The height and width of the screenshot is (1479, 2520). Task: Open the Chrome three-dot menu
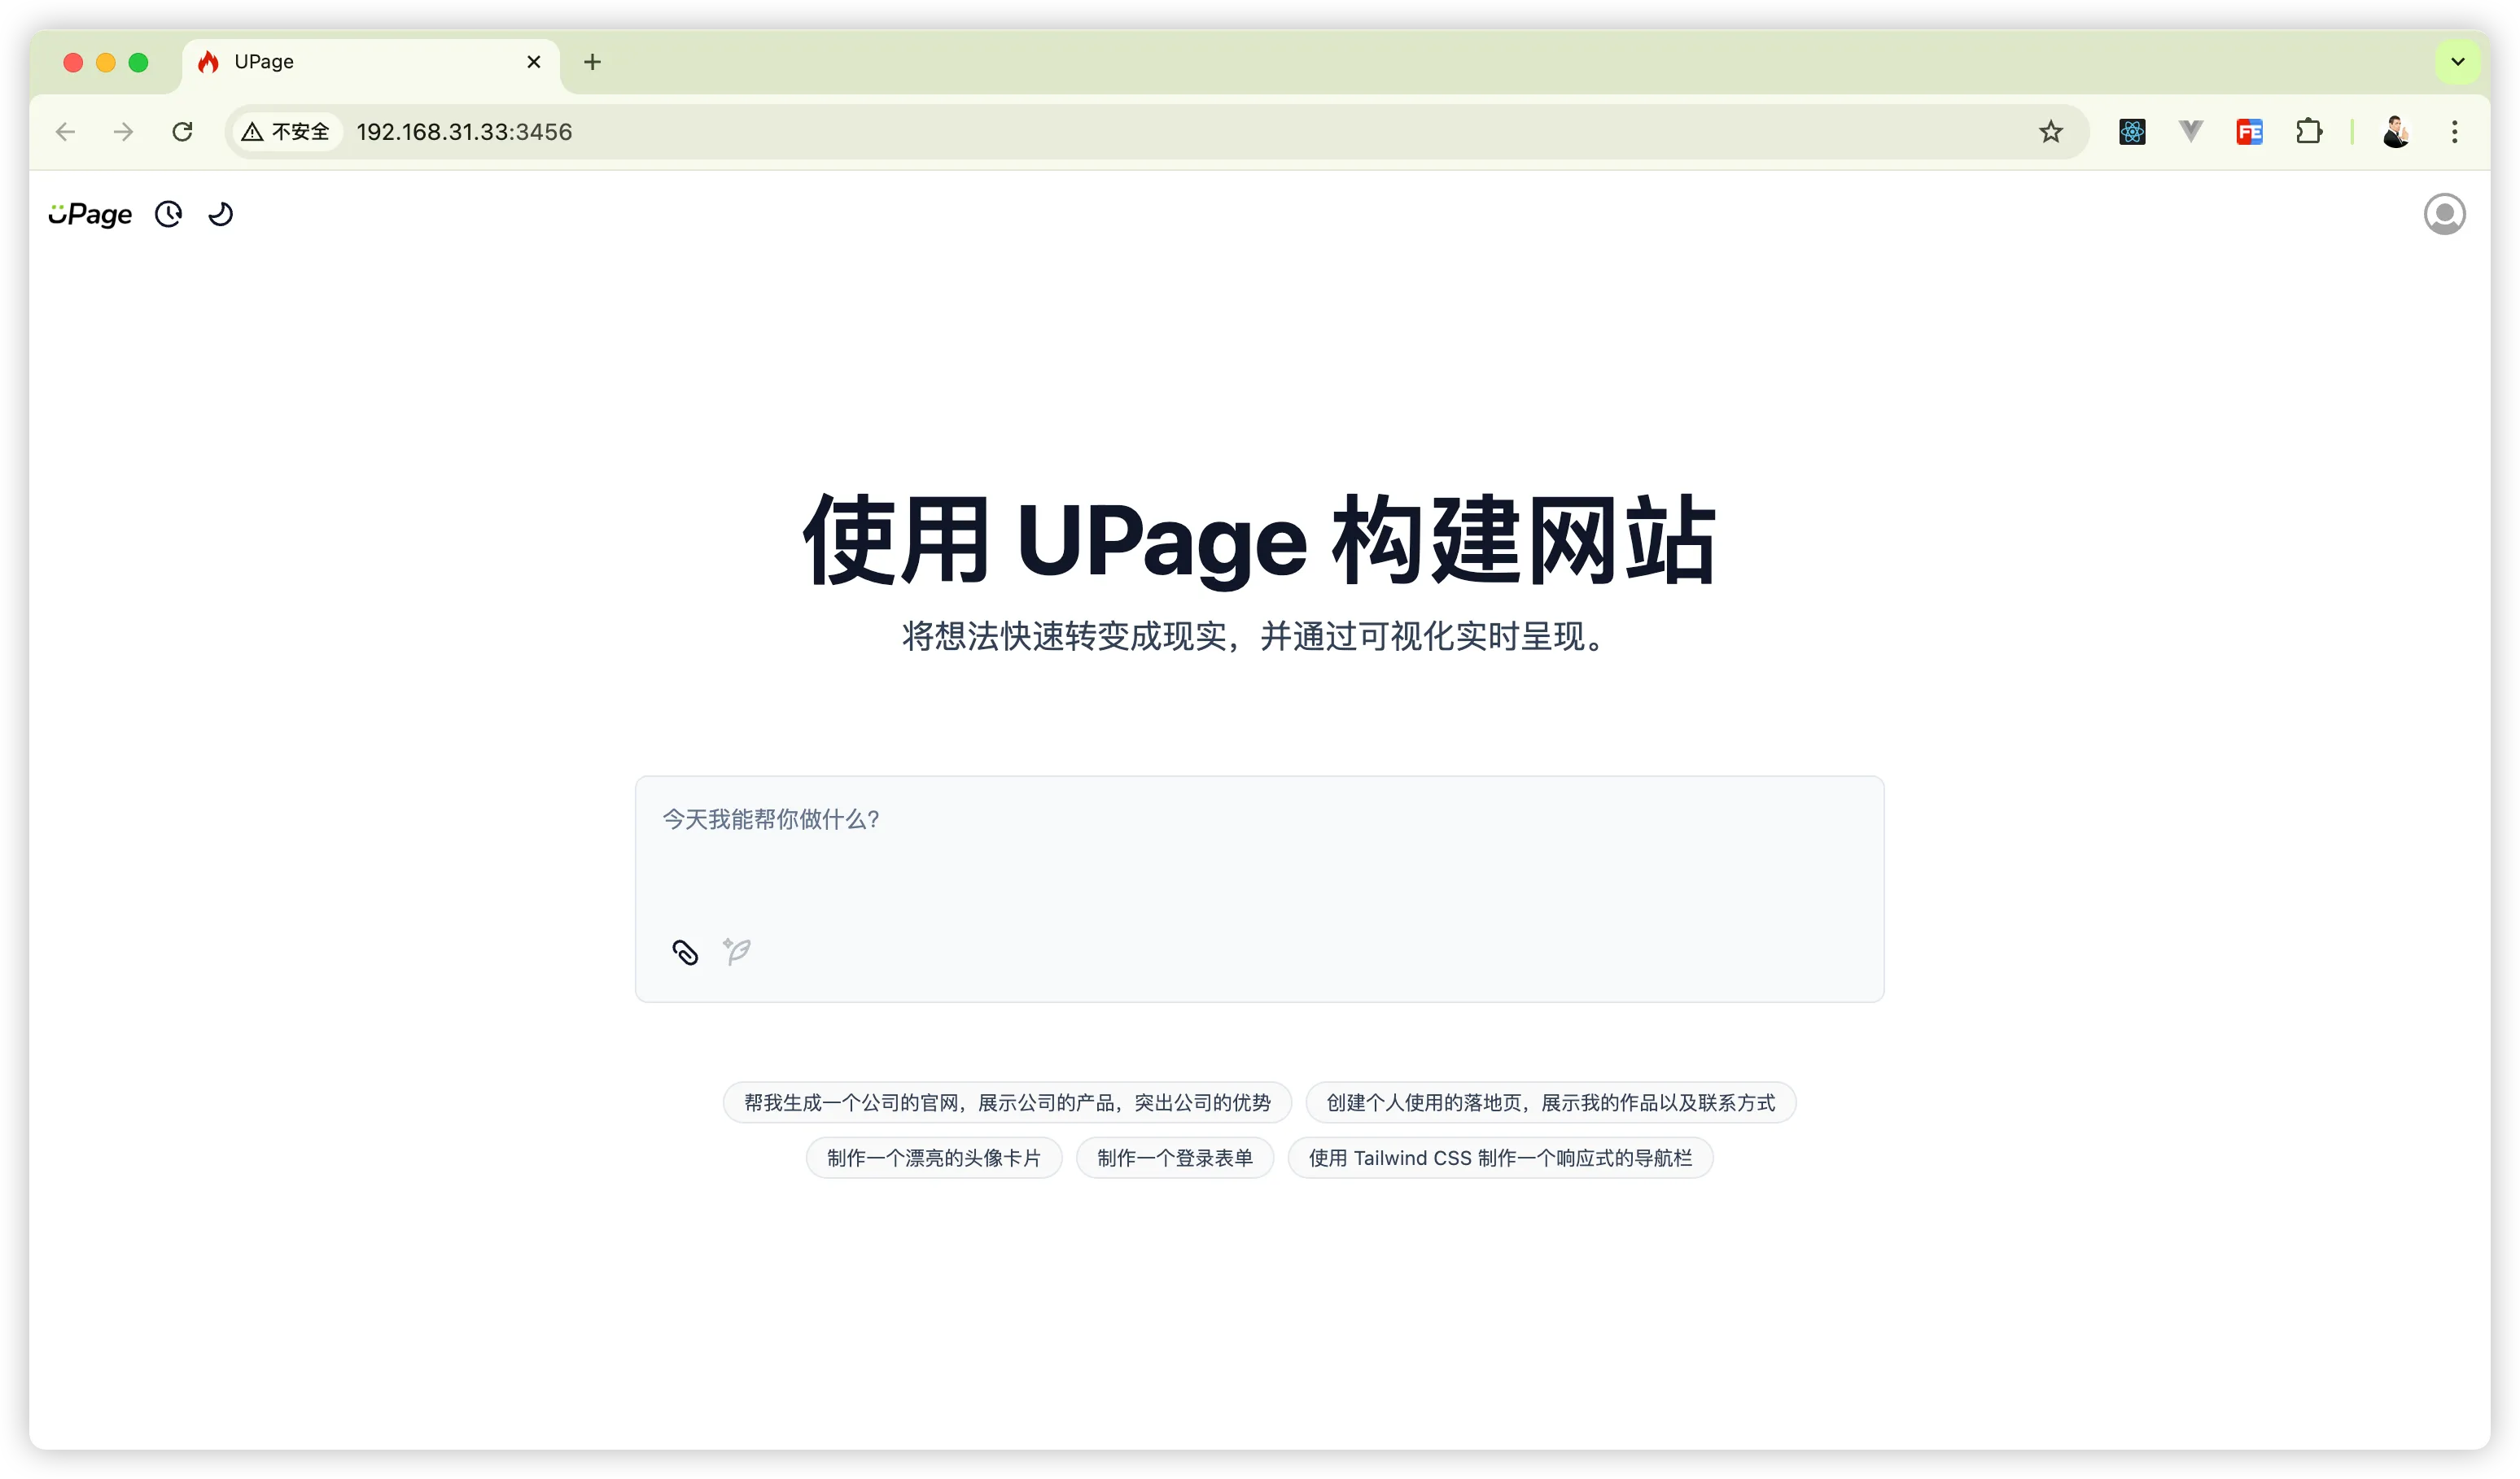pyautogui.click(x=2454, y=132)
